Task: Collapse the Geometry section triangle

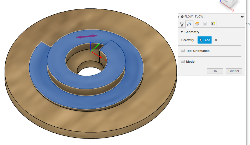Action: 182,32
